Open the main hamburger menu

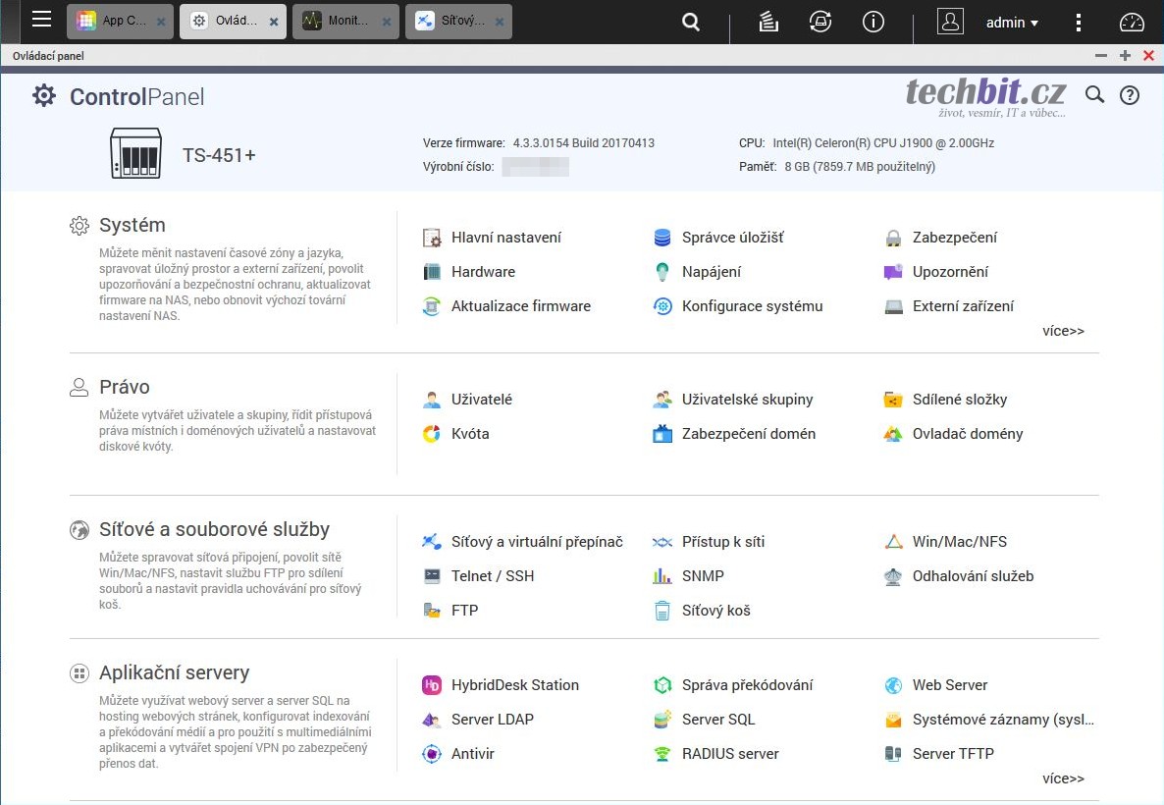[41, 20]
